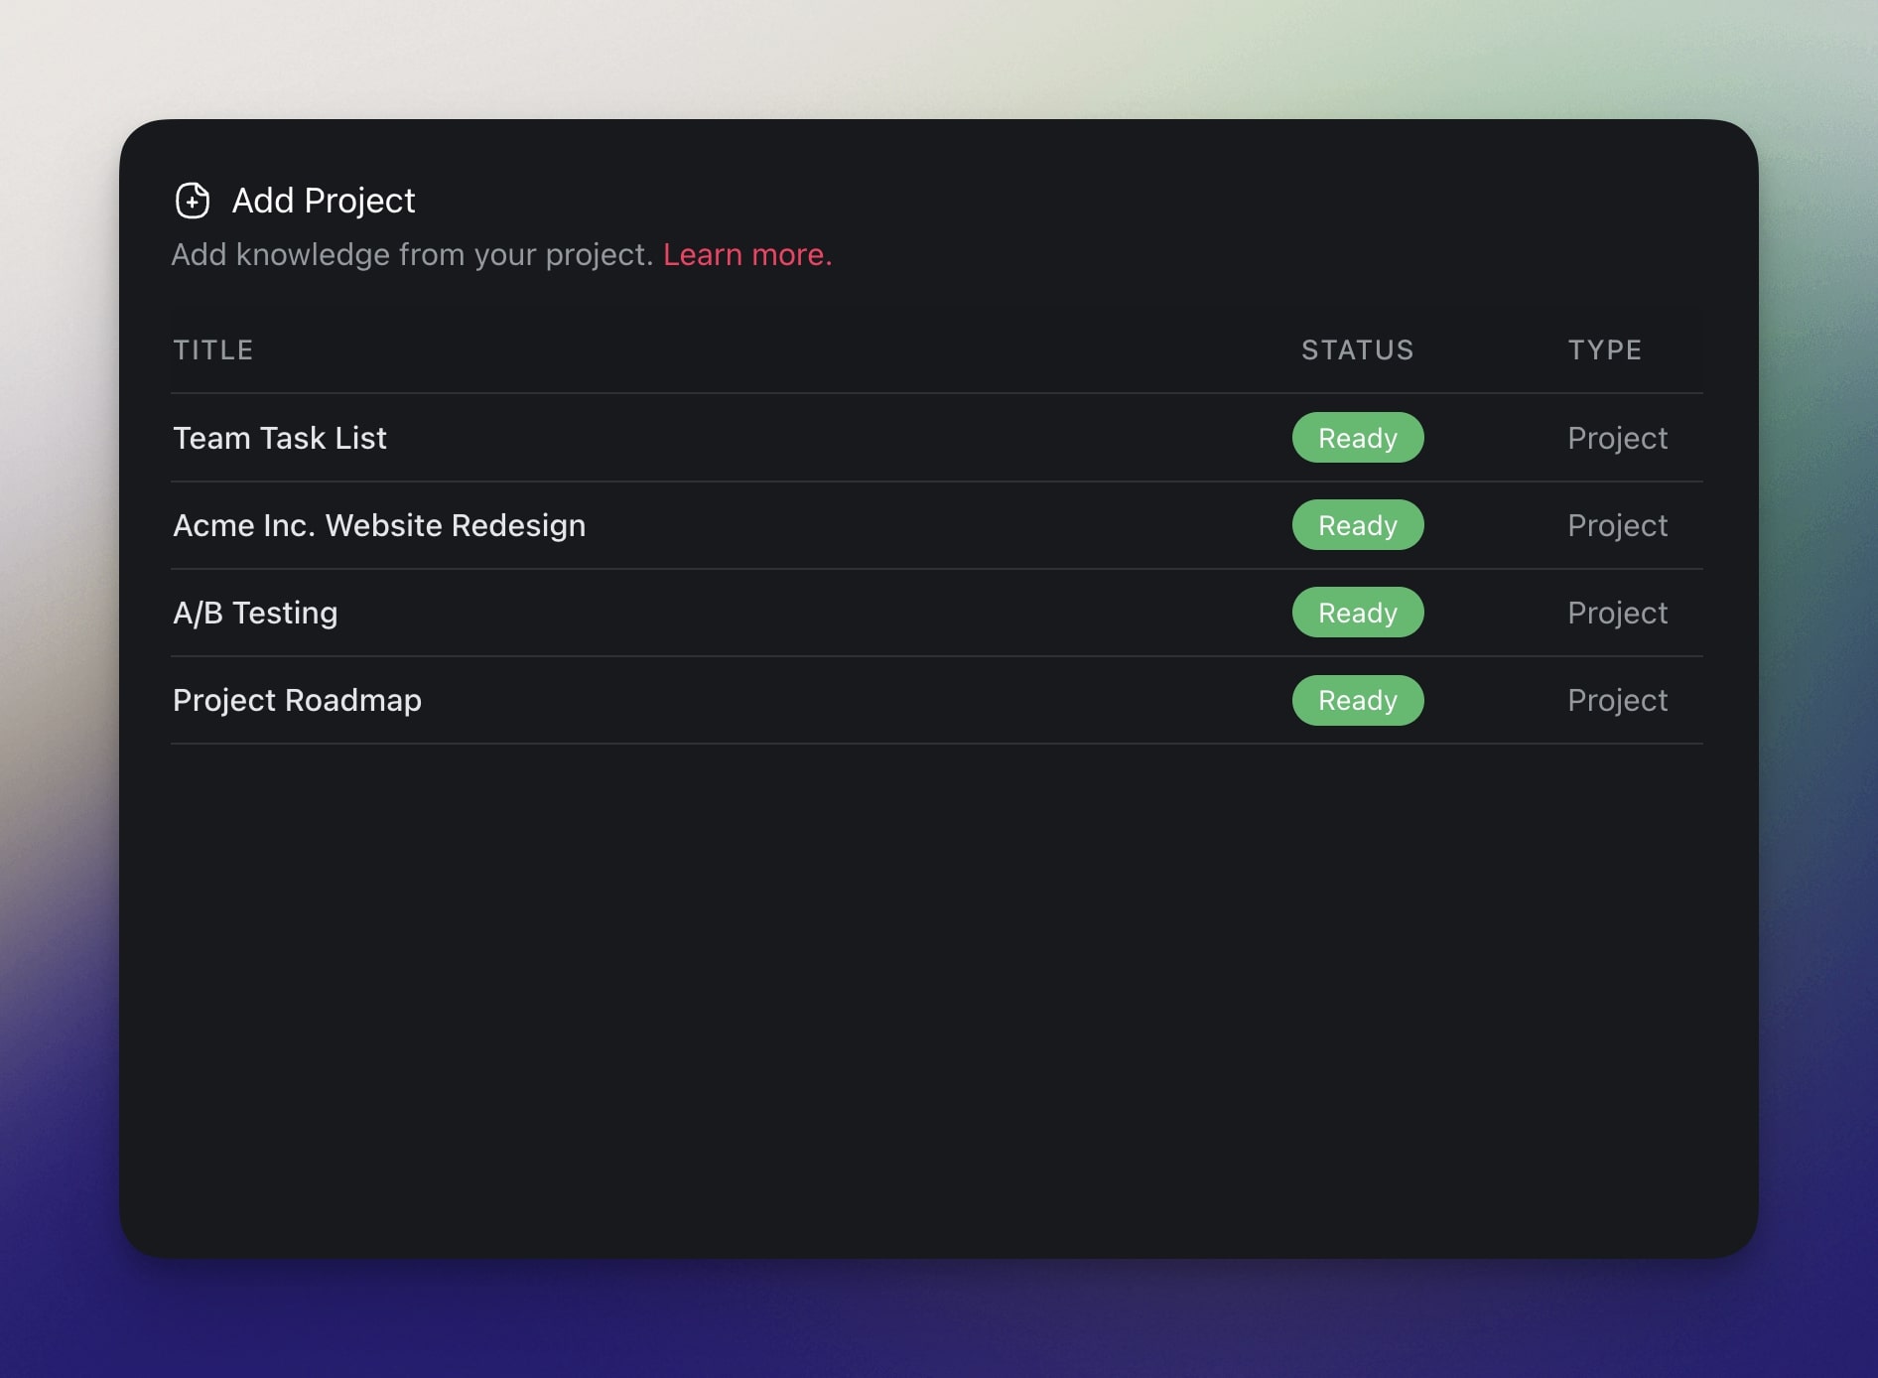This screenshot has width=1878, height=1378.
Task: Open Acme Inc. Website Redesign project
Action: tap(379, 525)
